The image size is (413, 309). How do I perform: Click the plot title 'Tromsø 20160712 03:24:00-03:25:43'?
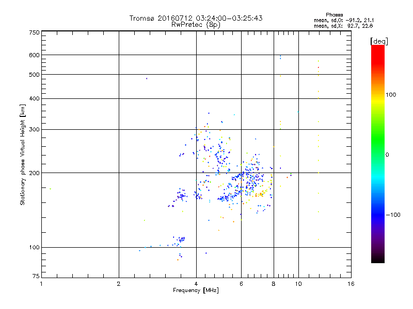pyautogui.click(x=196, y=18)
